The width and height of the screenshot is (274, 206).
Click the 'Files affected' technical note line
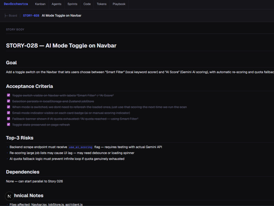(46, 204)
